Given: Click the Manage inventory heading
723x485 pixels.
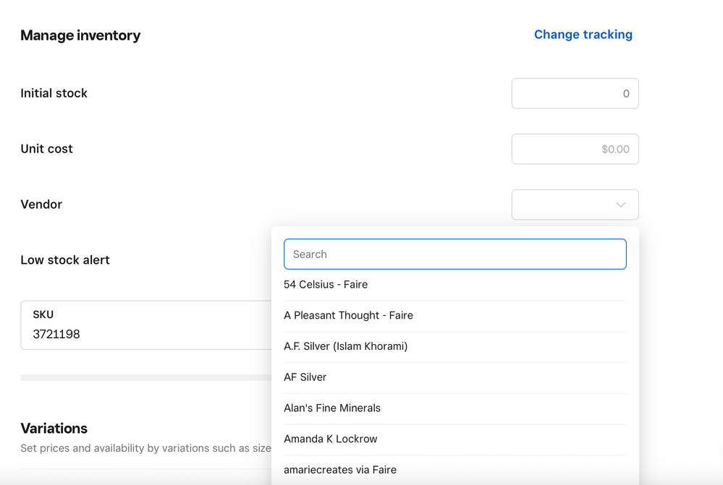Looking at the screenshot, I should click(x=80, y=35).
